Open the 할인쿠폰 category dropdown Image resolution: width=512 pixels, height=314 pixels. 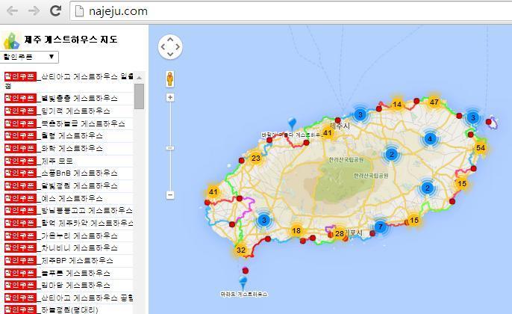29,57
